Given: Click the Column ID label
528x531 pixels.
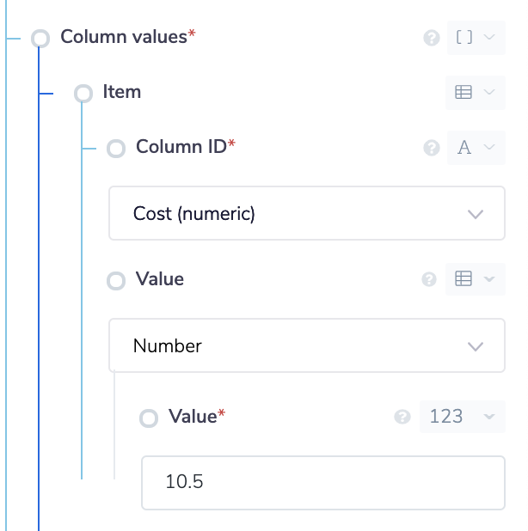Looking at the screenshot, I should pos(181,147).
